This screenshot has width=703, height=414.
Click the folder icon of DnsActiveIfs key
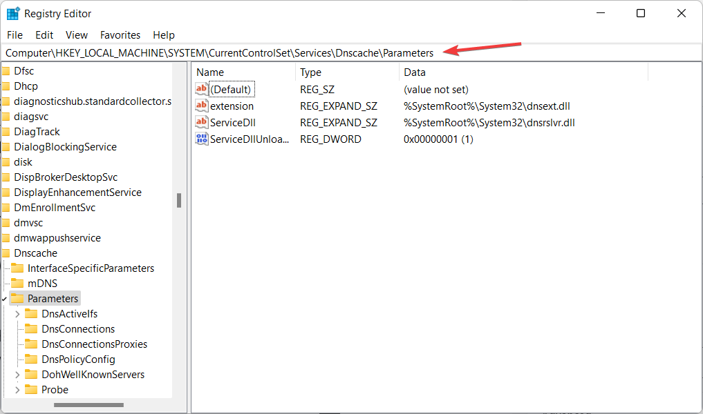(x=31, y=313)
